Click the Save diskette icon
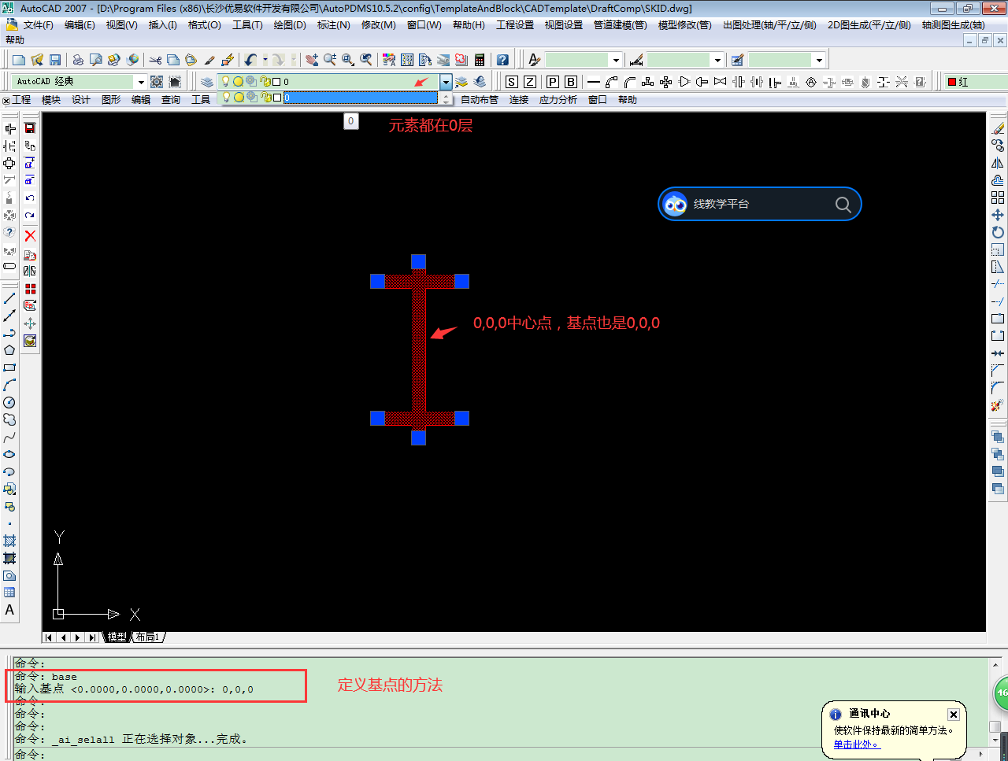This screenshot has width=1008, height=761. [x=55, y=60]
